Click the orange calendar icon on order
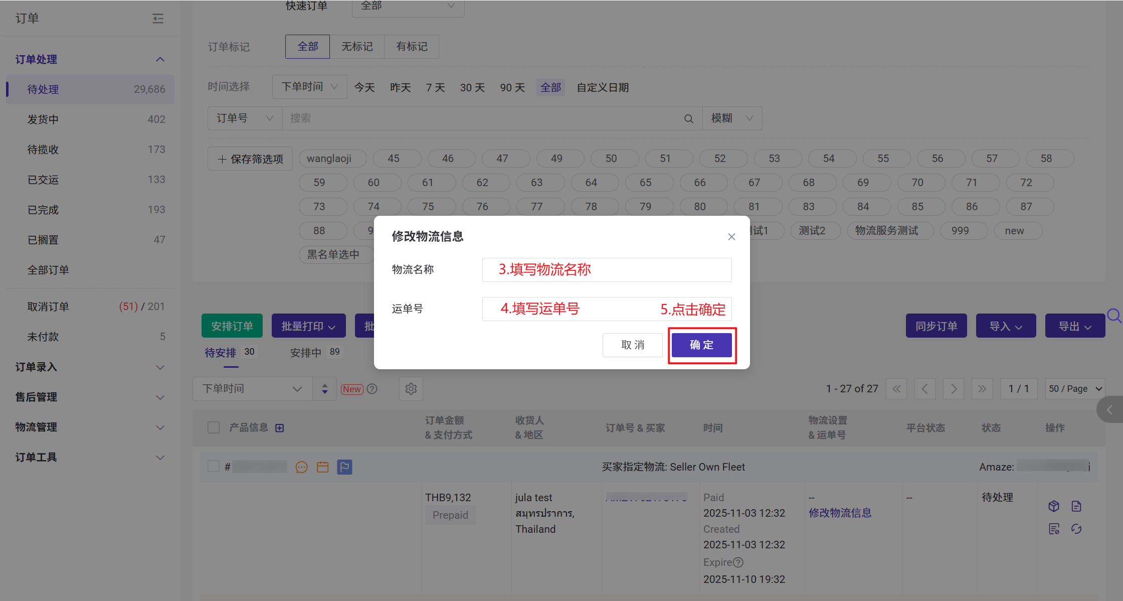 coord(322,467)
